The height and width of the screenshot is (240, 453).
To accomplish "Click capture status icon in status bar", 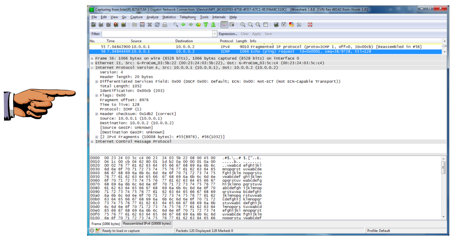I will point(92,231).
